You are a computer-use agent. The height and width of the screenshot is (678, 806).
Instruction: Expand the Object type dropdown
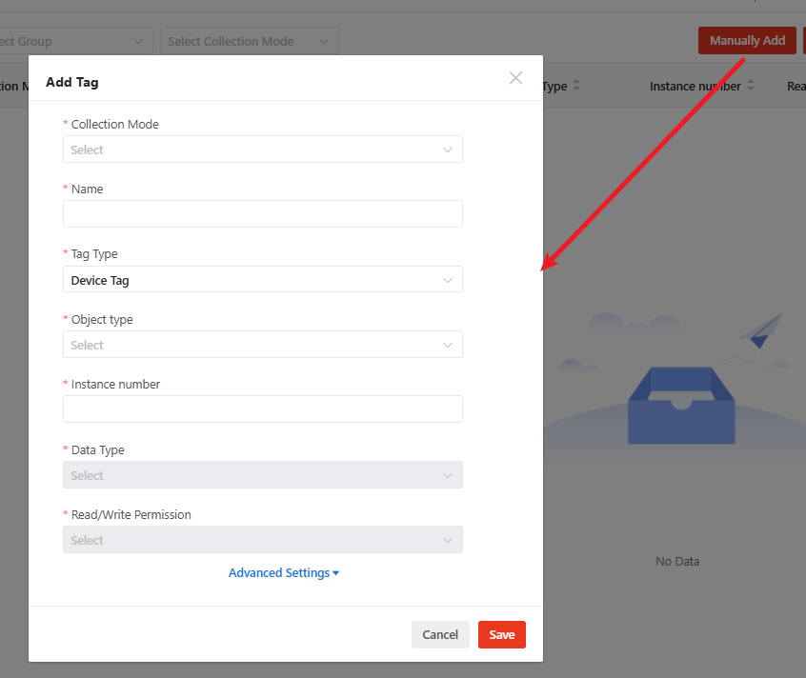click(x=262, y=345)
